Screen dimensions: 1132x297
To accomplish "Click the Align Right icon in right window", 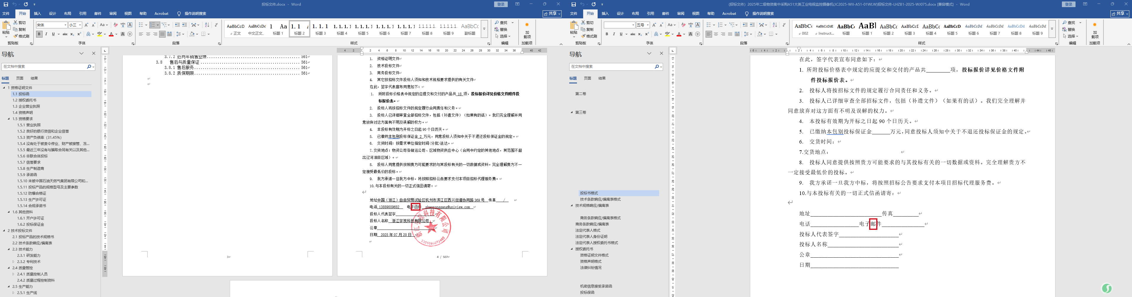I will [723, 34].
